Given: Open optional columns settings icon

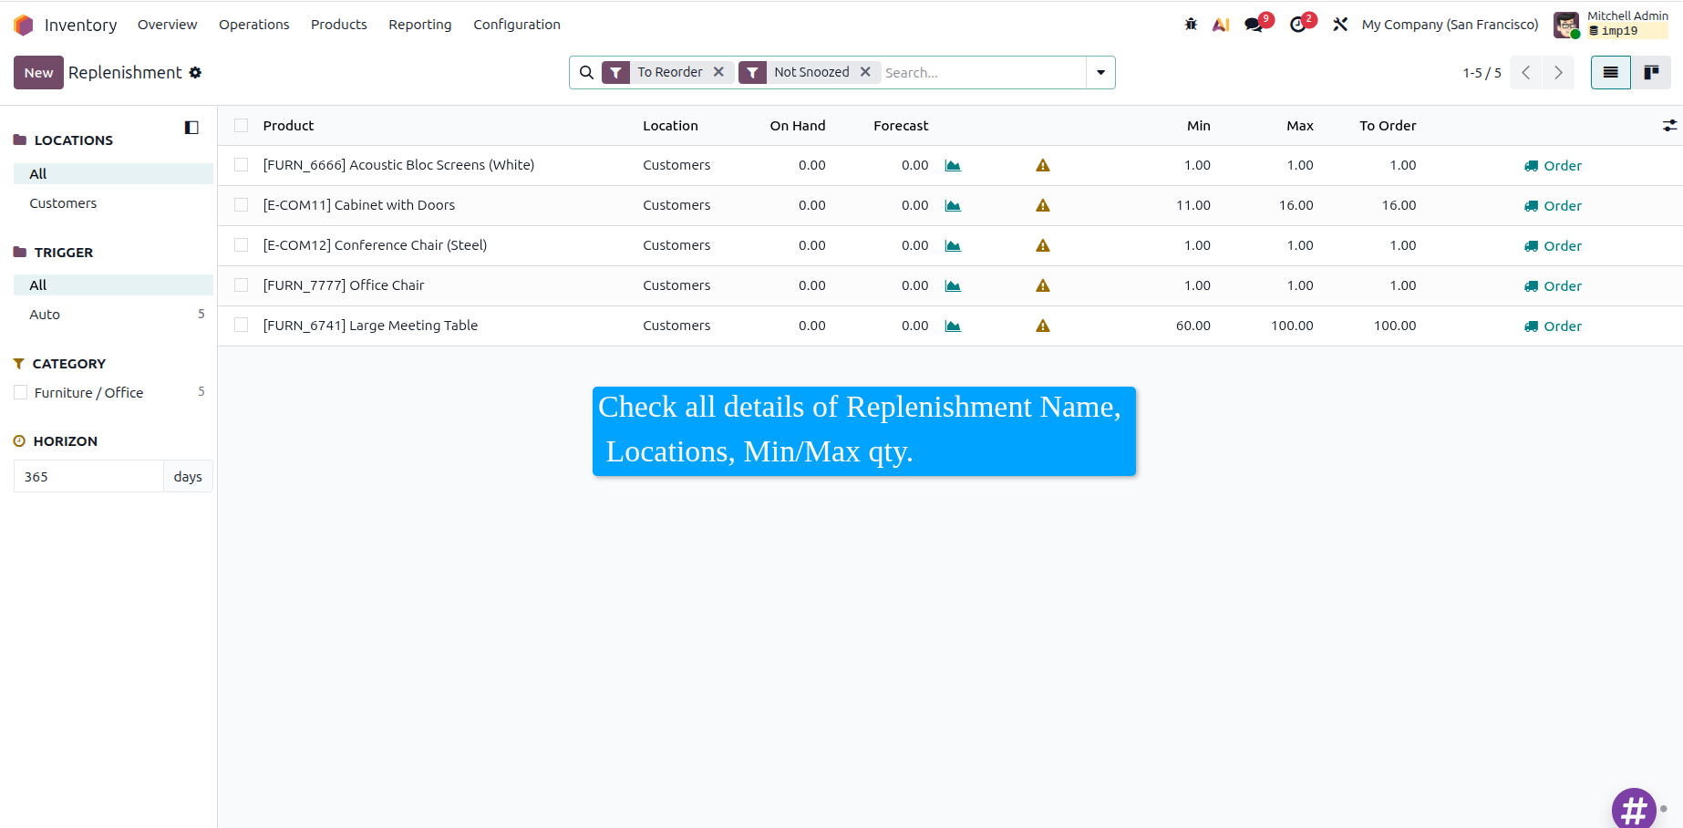Looking at the screenshot, I should 1669,126.
